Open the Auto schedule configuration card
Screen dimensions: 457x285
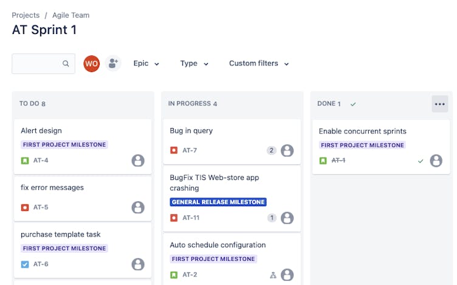[232, 260]
